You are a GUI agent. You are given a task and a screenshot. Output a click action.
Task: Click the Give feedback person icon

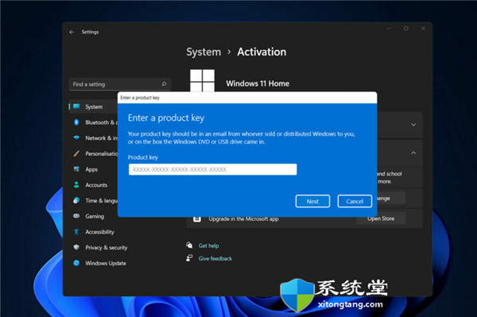pos(189,258)
